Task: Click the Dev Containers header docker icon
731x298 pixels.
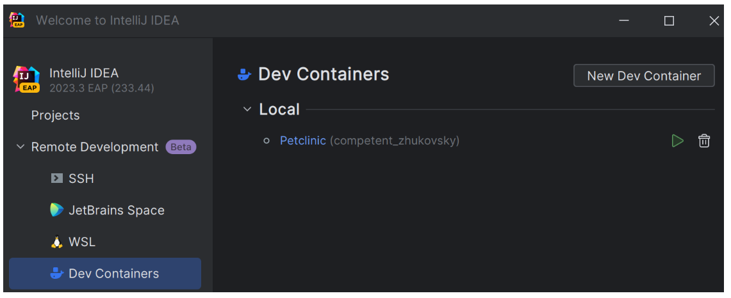Action: point(244,74)
